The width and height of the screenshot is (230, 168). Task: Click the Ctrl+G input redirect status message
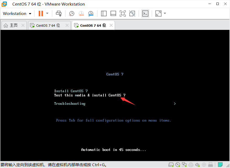[54, 165]
